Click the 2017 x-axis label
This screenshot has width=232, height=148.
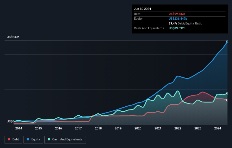pos(78,128)
